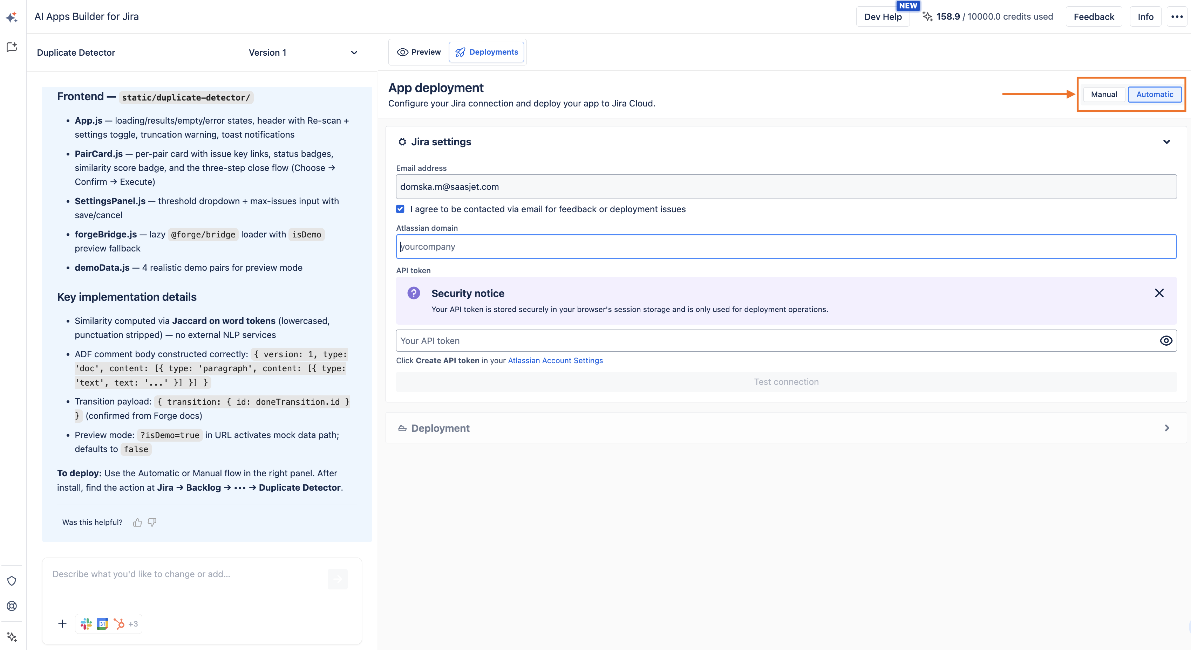Click the Test connection button
This screenshot has width=1191, height=650.
click(x=786, y=382)
